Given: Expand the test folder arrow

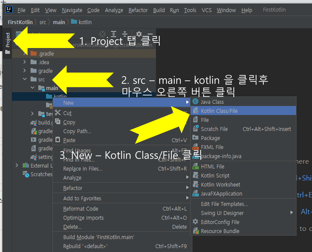Looking at the screenshot, I should tap(32, 114).
